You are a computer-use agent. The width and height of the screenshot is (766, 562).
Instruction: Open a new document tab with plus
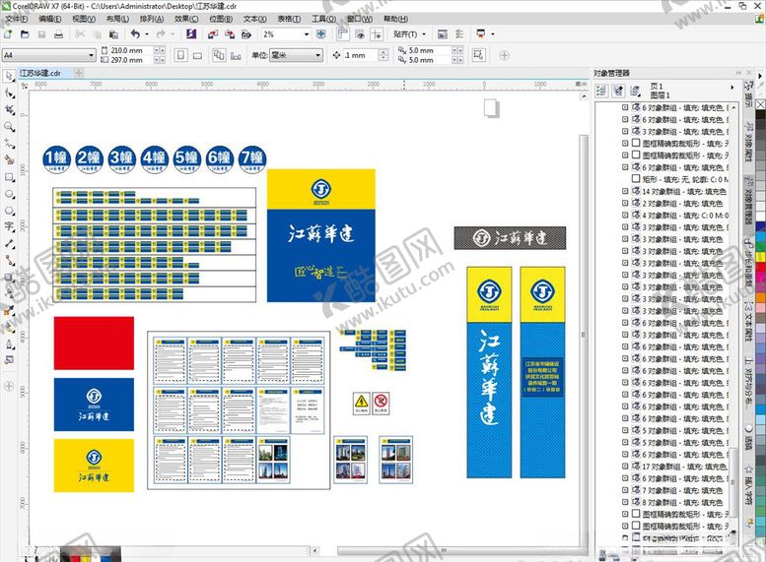pos(78,73)
